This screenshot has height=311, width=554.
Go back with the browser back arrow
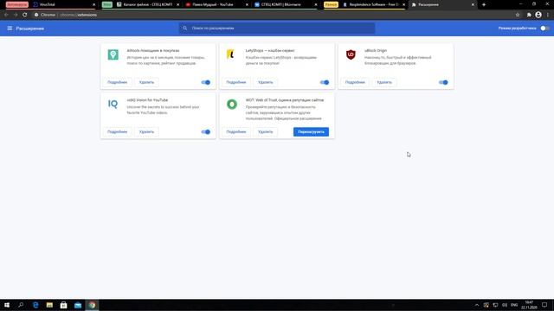pos(6,15)
